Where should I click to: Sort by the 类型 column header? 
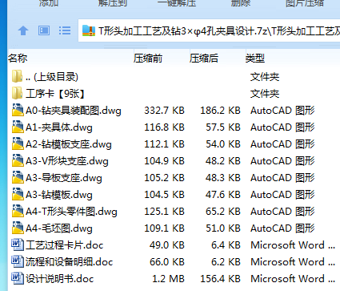(255, 58)
